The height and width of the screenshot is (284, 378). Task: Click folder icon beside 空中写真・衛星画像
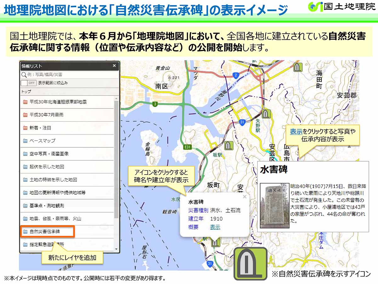coord(25,154)
